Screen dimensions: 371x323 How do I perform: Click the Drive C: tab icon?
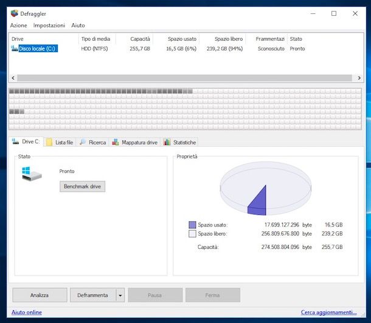(x=15, y=141)
